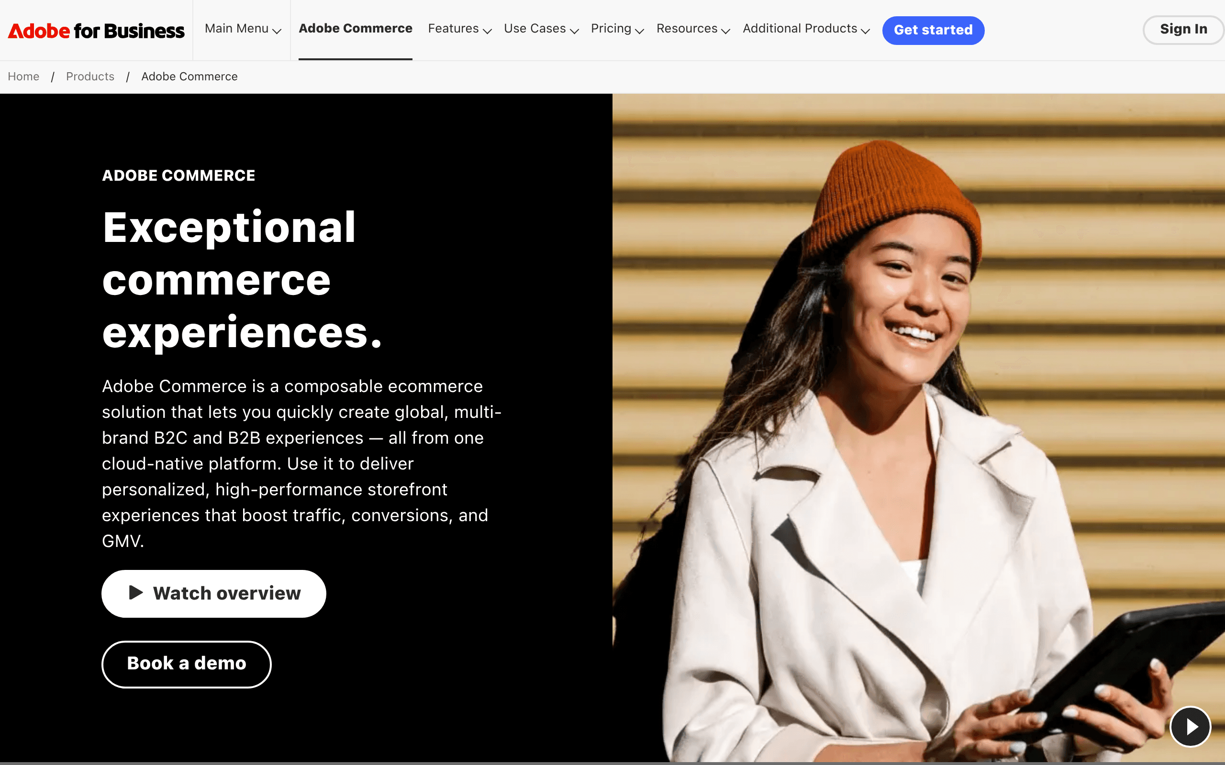Expand the Use Cases menu

(x=541, y=29)
